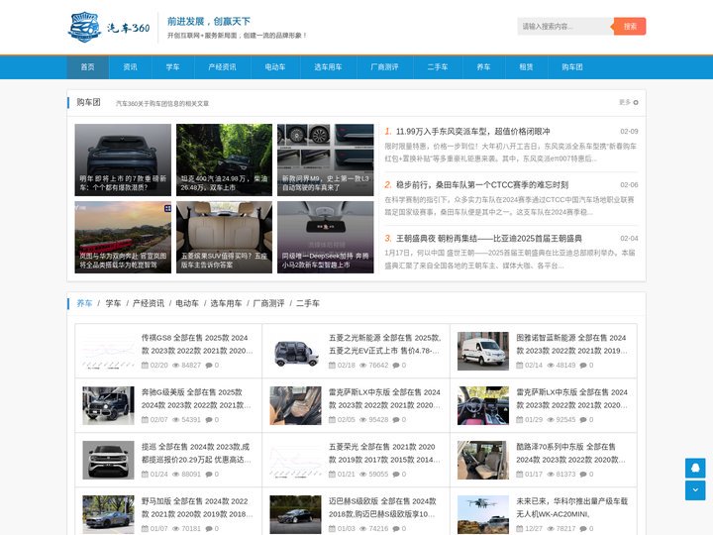
Task: Click 揽巡 white SUV thumbnail
Action: point(108,460)
